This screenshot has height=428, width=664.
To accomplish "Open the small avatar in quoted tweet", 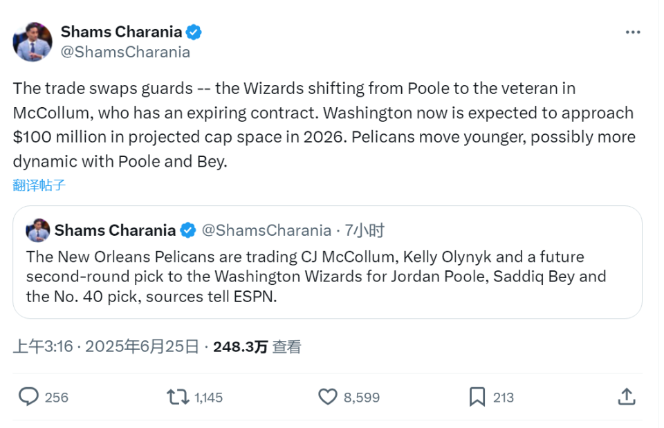I will click(x=38, y=230).
